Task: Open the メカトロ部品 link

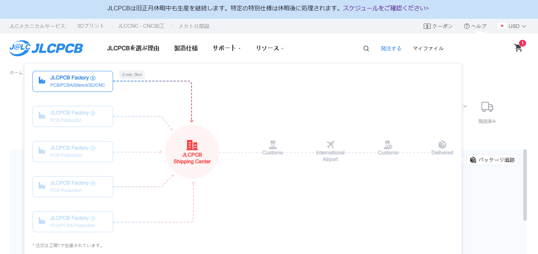Action: tap(194, 26)
